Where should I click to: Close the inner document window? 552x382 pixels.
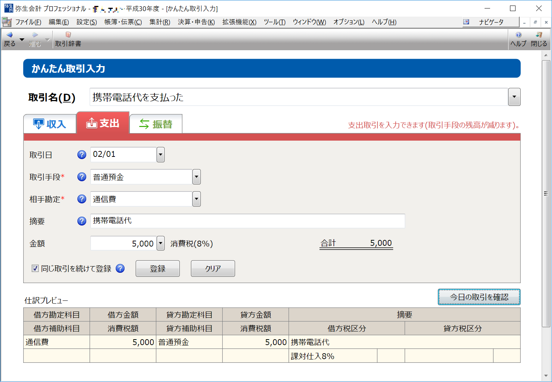546,22
